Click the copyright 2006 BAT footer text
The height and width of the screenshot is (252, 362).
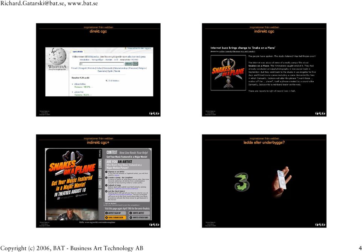(72, 248)
